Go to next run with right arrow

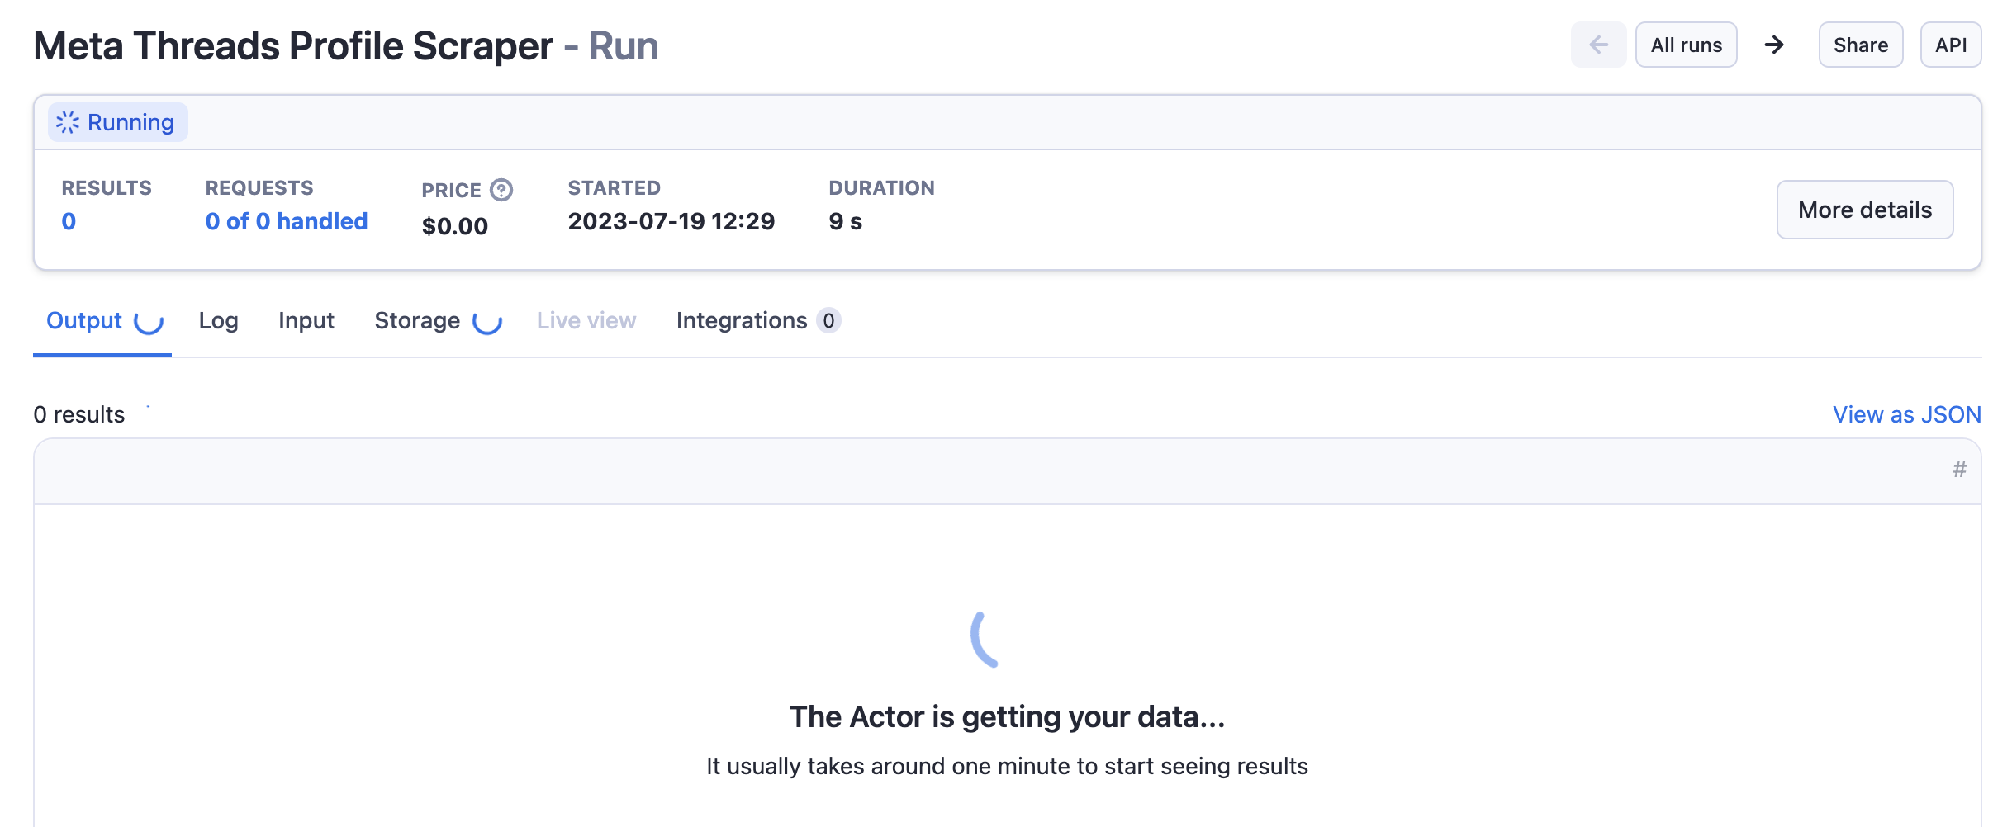1774,45
